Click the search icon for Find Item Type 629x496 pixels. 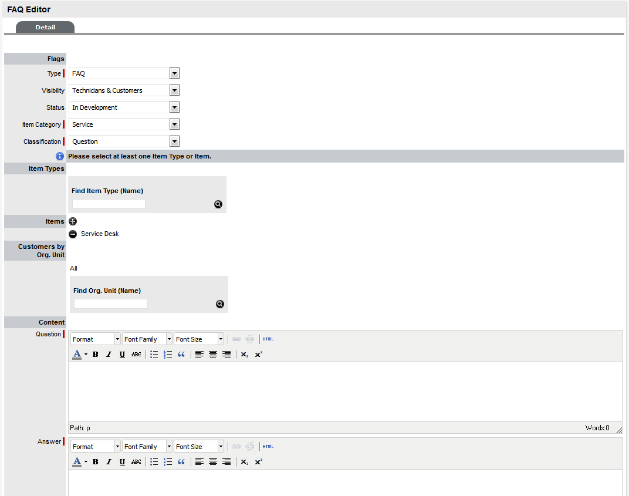(x=218, y=204)
